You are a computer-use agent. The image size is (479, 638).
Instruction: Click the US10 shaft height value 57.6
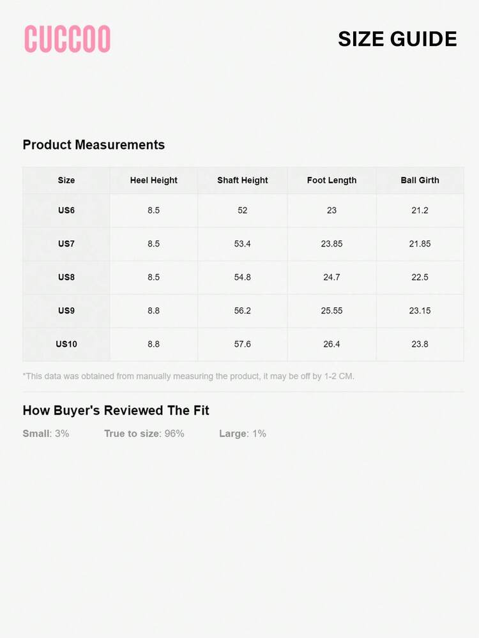point(242,344)
